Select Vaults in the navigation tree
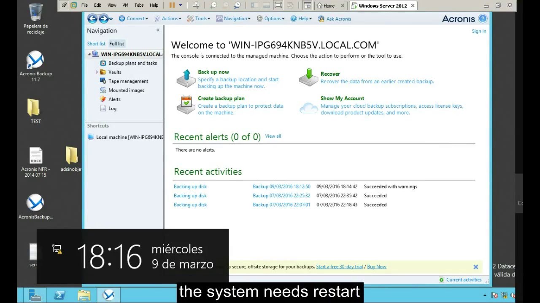 [115, 72]
